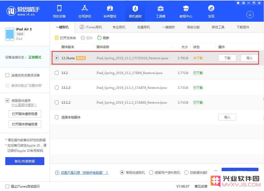This screenshot has width=264, height=191.
Task: Open 应用游戏 apps and games
Action: click(x=85, y=11)
